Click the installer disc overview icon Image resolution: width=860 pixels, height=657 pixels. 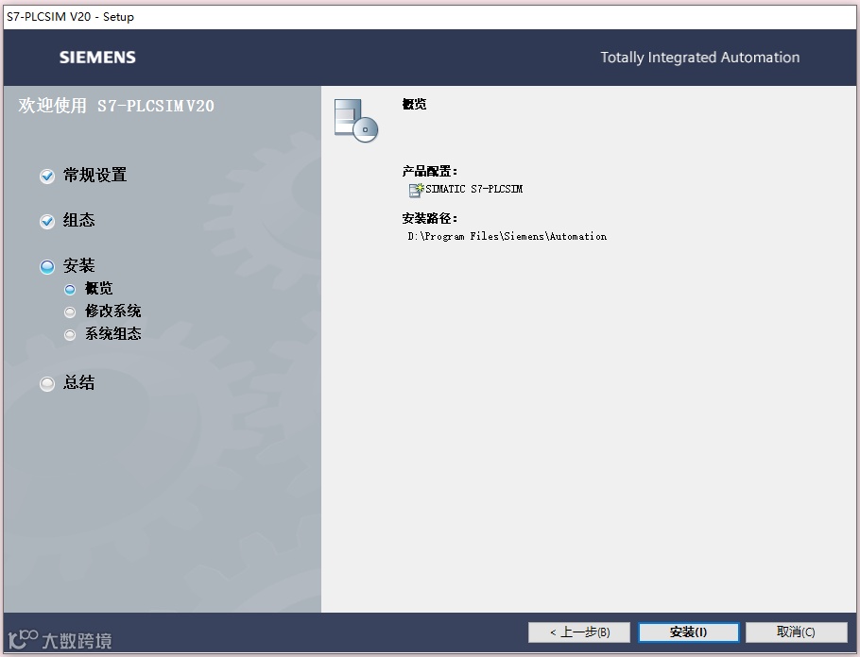tap(356, 121)
